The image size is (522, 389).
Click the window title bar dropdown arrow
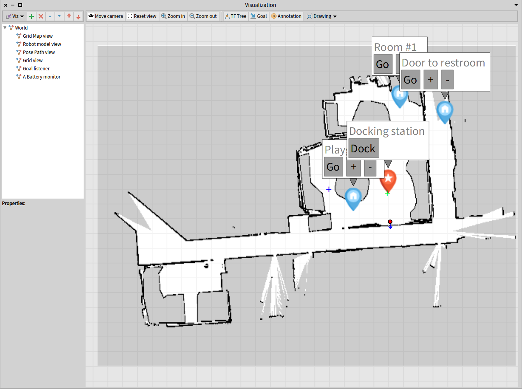516,5
